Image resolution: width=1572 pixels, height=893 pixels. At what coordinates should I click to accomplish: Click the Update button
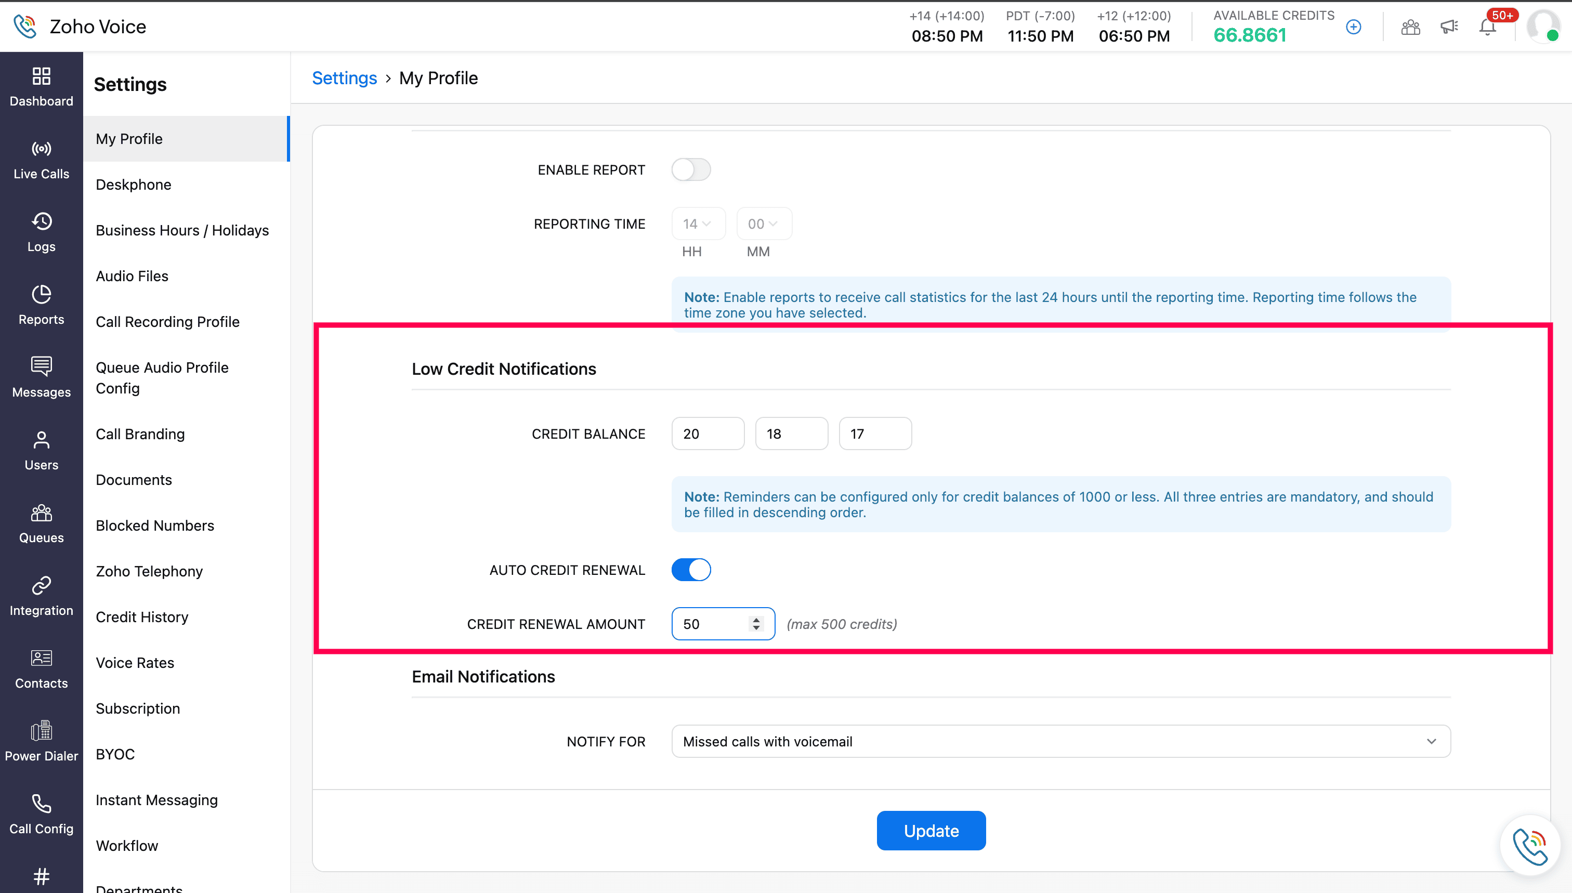point(931,831)
